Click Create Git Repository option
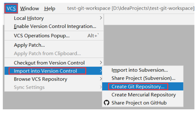Screen dimensions: 195x114 142,86
